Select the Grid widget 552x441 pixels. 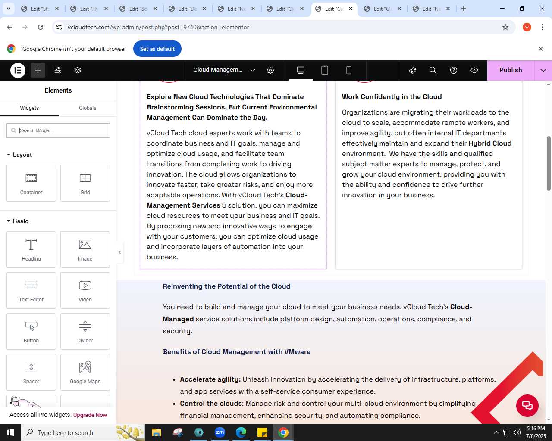pos(85,183)
